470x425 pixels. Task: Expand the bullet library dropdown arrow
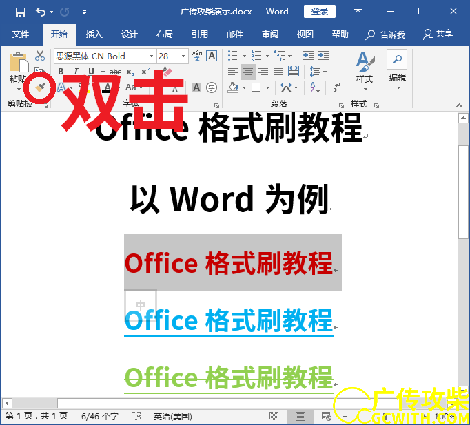coord(244,56)
